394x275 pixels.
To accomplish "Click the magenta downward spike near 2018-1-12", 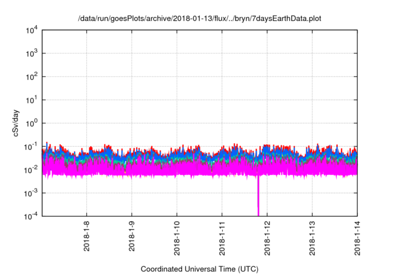I will 258,196.
